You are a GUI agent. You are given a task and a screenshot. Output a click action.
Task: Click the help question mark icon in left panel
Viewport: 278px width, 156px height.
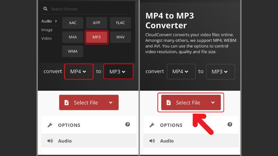(x=128, y=124)
